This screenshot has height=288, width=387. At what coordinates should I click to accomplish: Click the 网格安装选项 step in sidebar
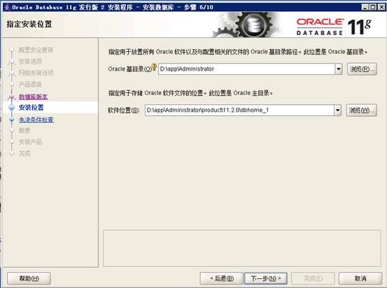coord(36,73)
